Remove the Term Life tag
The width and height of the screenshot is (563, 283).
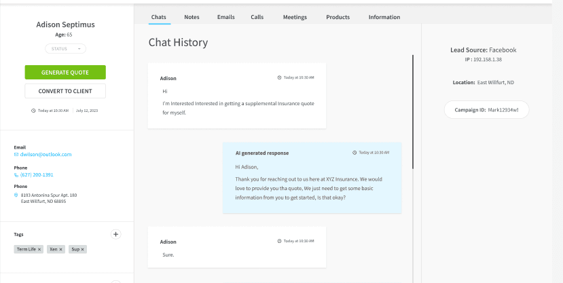click(39, 249)
